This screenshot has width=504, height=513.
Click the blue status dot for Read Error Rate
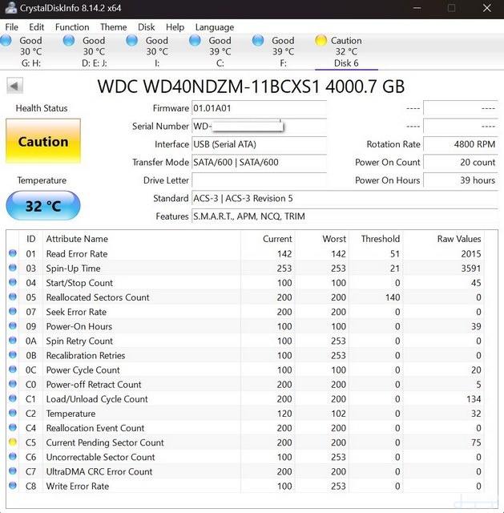tap(13, 253)
